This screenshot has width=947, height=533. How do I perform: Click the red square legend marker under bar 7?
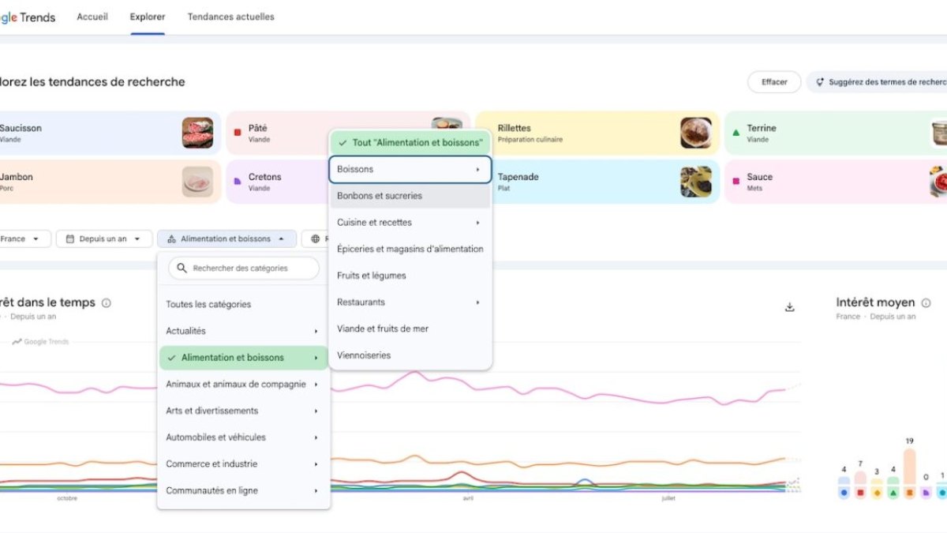pyautogui.click(x=860, y=493)
